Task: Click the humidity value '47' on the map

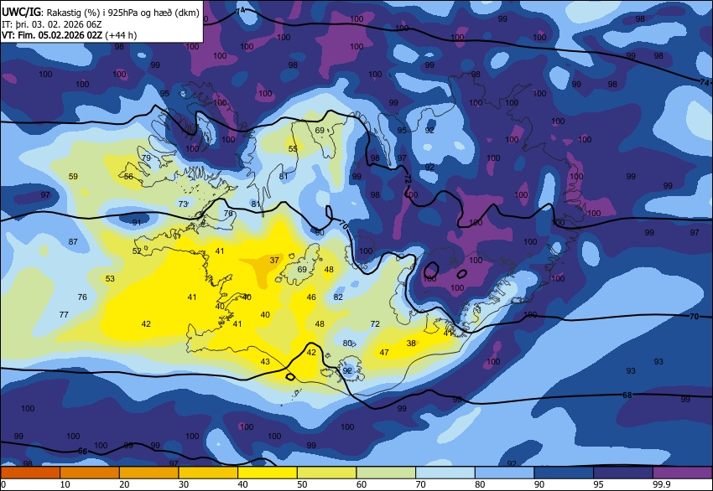Action: (x=384, y=353)
